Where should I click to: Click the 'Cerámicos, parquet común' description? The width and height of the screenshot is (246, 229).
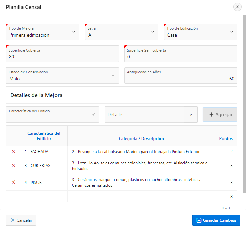pyautogui.click(x=136, y=182)
